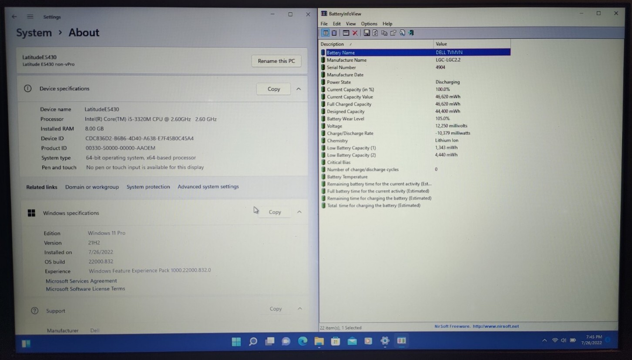
Task: Select the Manufacture Name row
Action: 415,60
